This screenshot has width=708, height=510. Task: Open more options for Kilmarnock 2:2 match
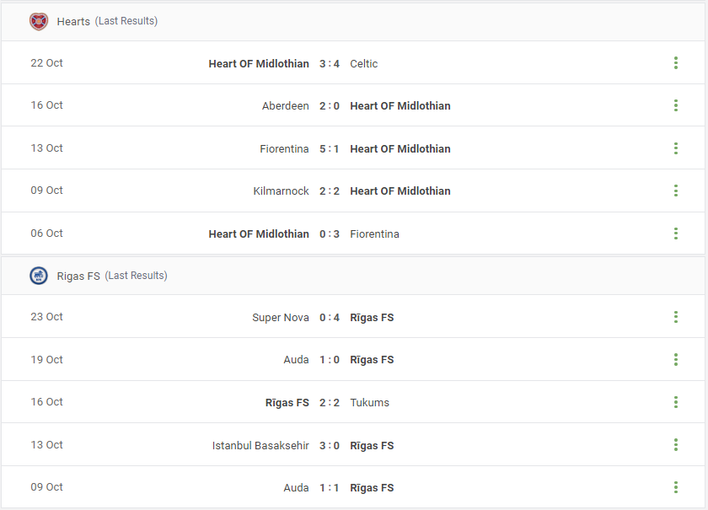[675, 191]
